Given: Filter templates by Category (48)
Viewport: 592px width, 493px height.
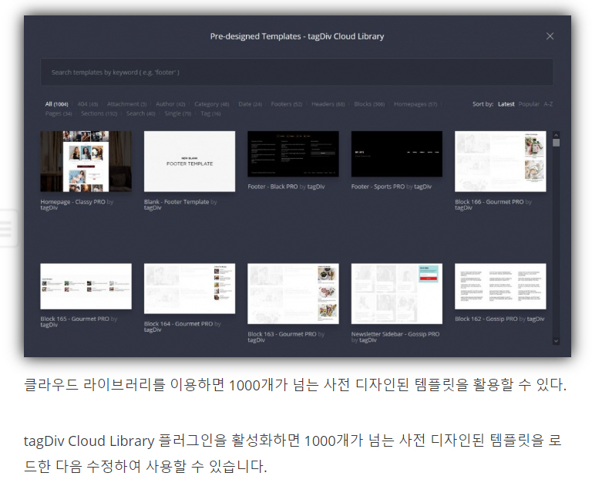Looking at the screenshot, I should click(x=212, y=104).
